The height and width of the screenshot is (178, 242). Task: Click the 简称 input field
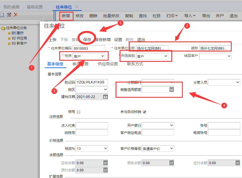coord(215,48)
